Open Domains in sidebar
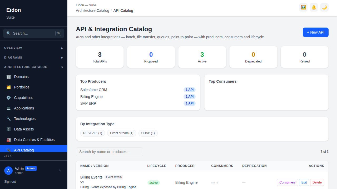The image size is (337, 189). coord(34,77)
